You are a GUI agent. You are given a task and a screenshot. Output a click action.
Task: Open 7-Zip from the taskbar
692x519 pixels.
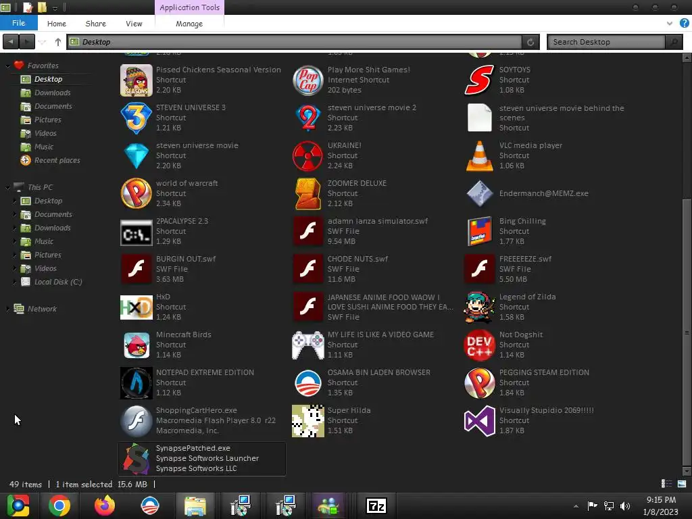(x=376, y=505)
